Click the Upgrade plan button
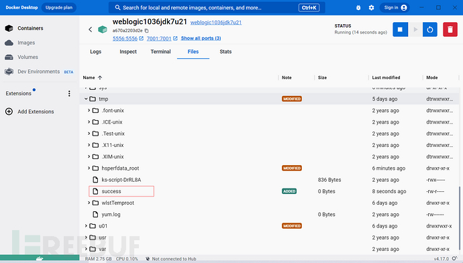 tap(59, 7)
